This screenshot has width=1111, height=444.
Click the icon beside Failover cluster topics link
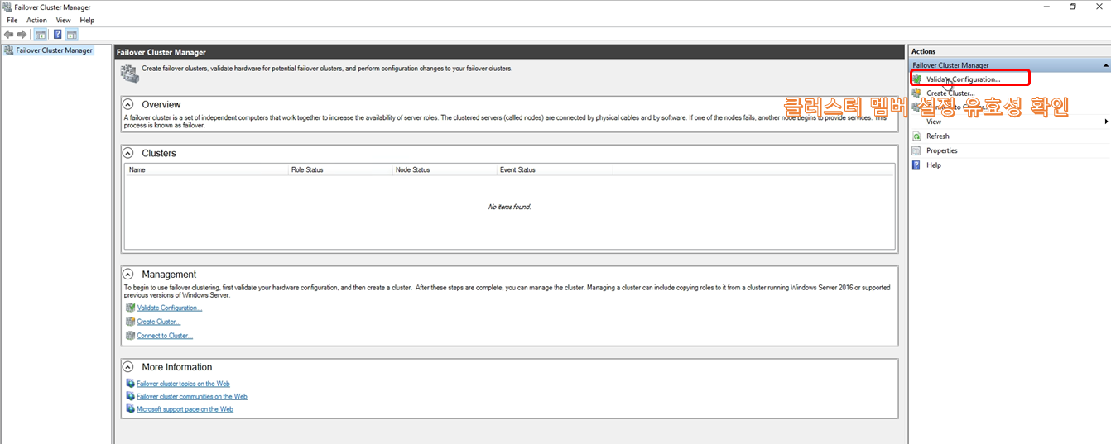pos(130,384)
